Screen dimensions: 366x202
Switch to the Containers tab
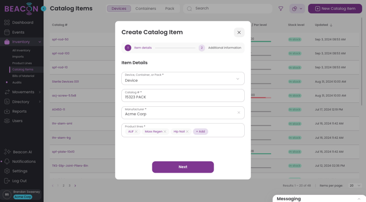coord(146,9)
